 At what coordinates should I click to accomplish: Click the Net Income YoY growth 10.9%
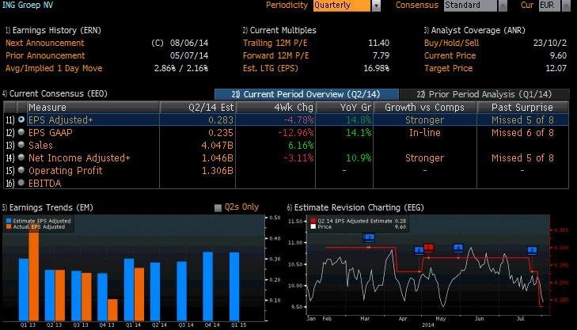coord(359,157)
